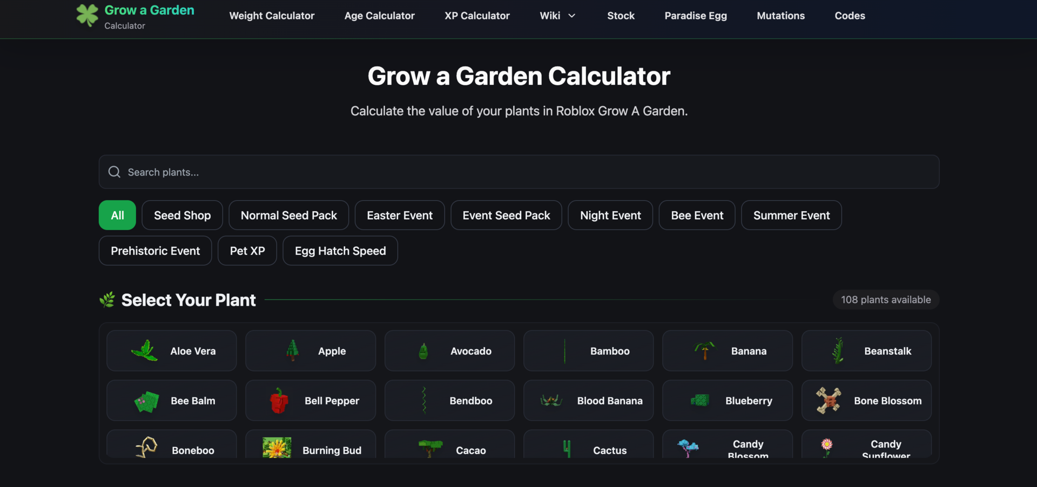Enable the Night Event filter

pyautogui.click(x=610, y=215)
